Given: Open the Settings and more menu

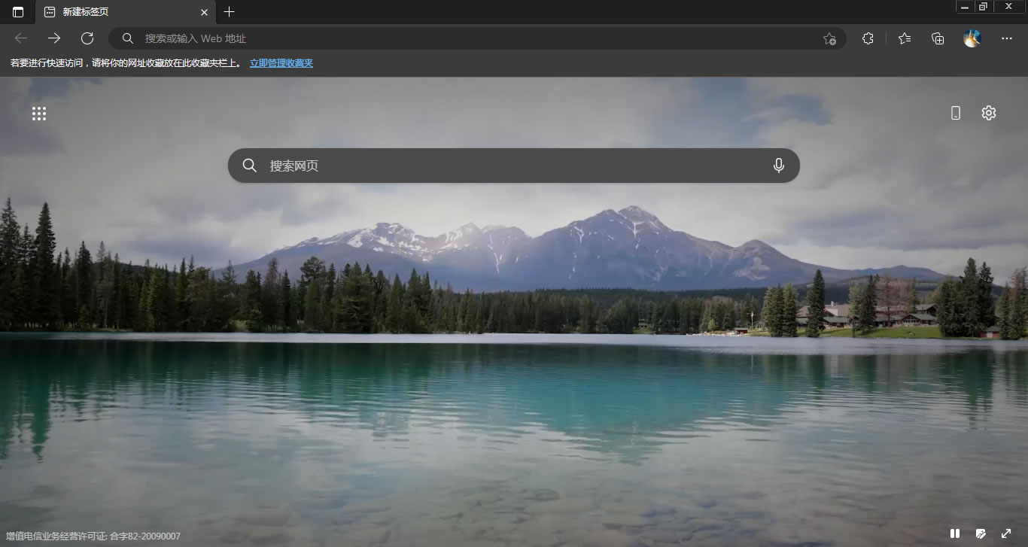Looking at the screenshot, I should (1007, 38).
